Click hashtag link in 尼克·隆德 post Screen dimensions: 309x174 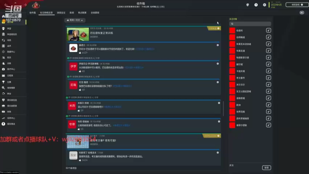[x=122, y=86]
